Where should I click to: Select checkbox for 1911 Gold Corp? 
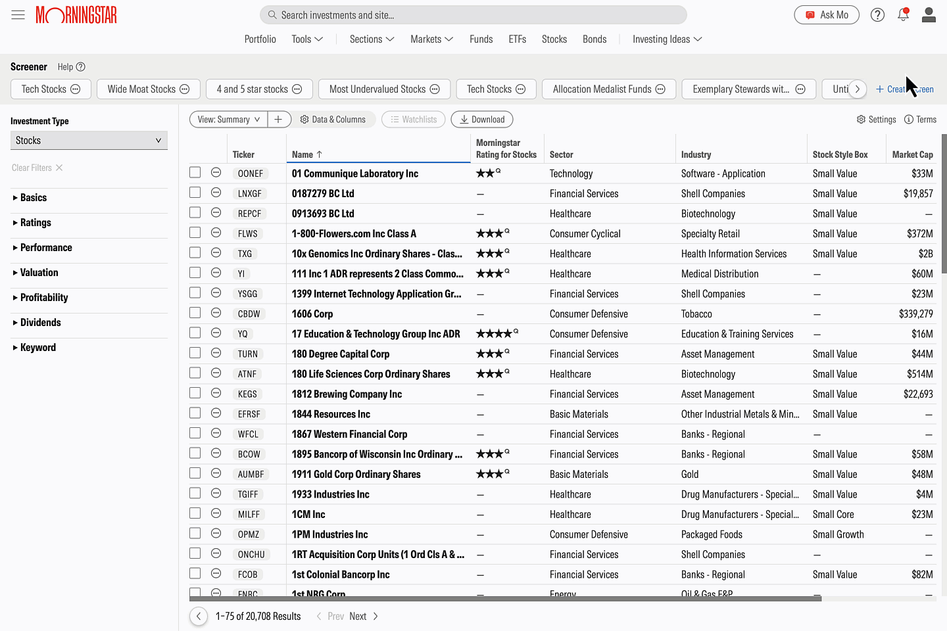tap(195, 473)
